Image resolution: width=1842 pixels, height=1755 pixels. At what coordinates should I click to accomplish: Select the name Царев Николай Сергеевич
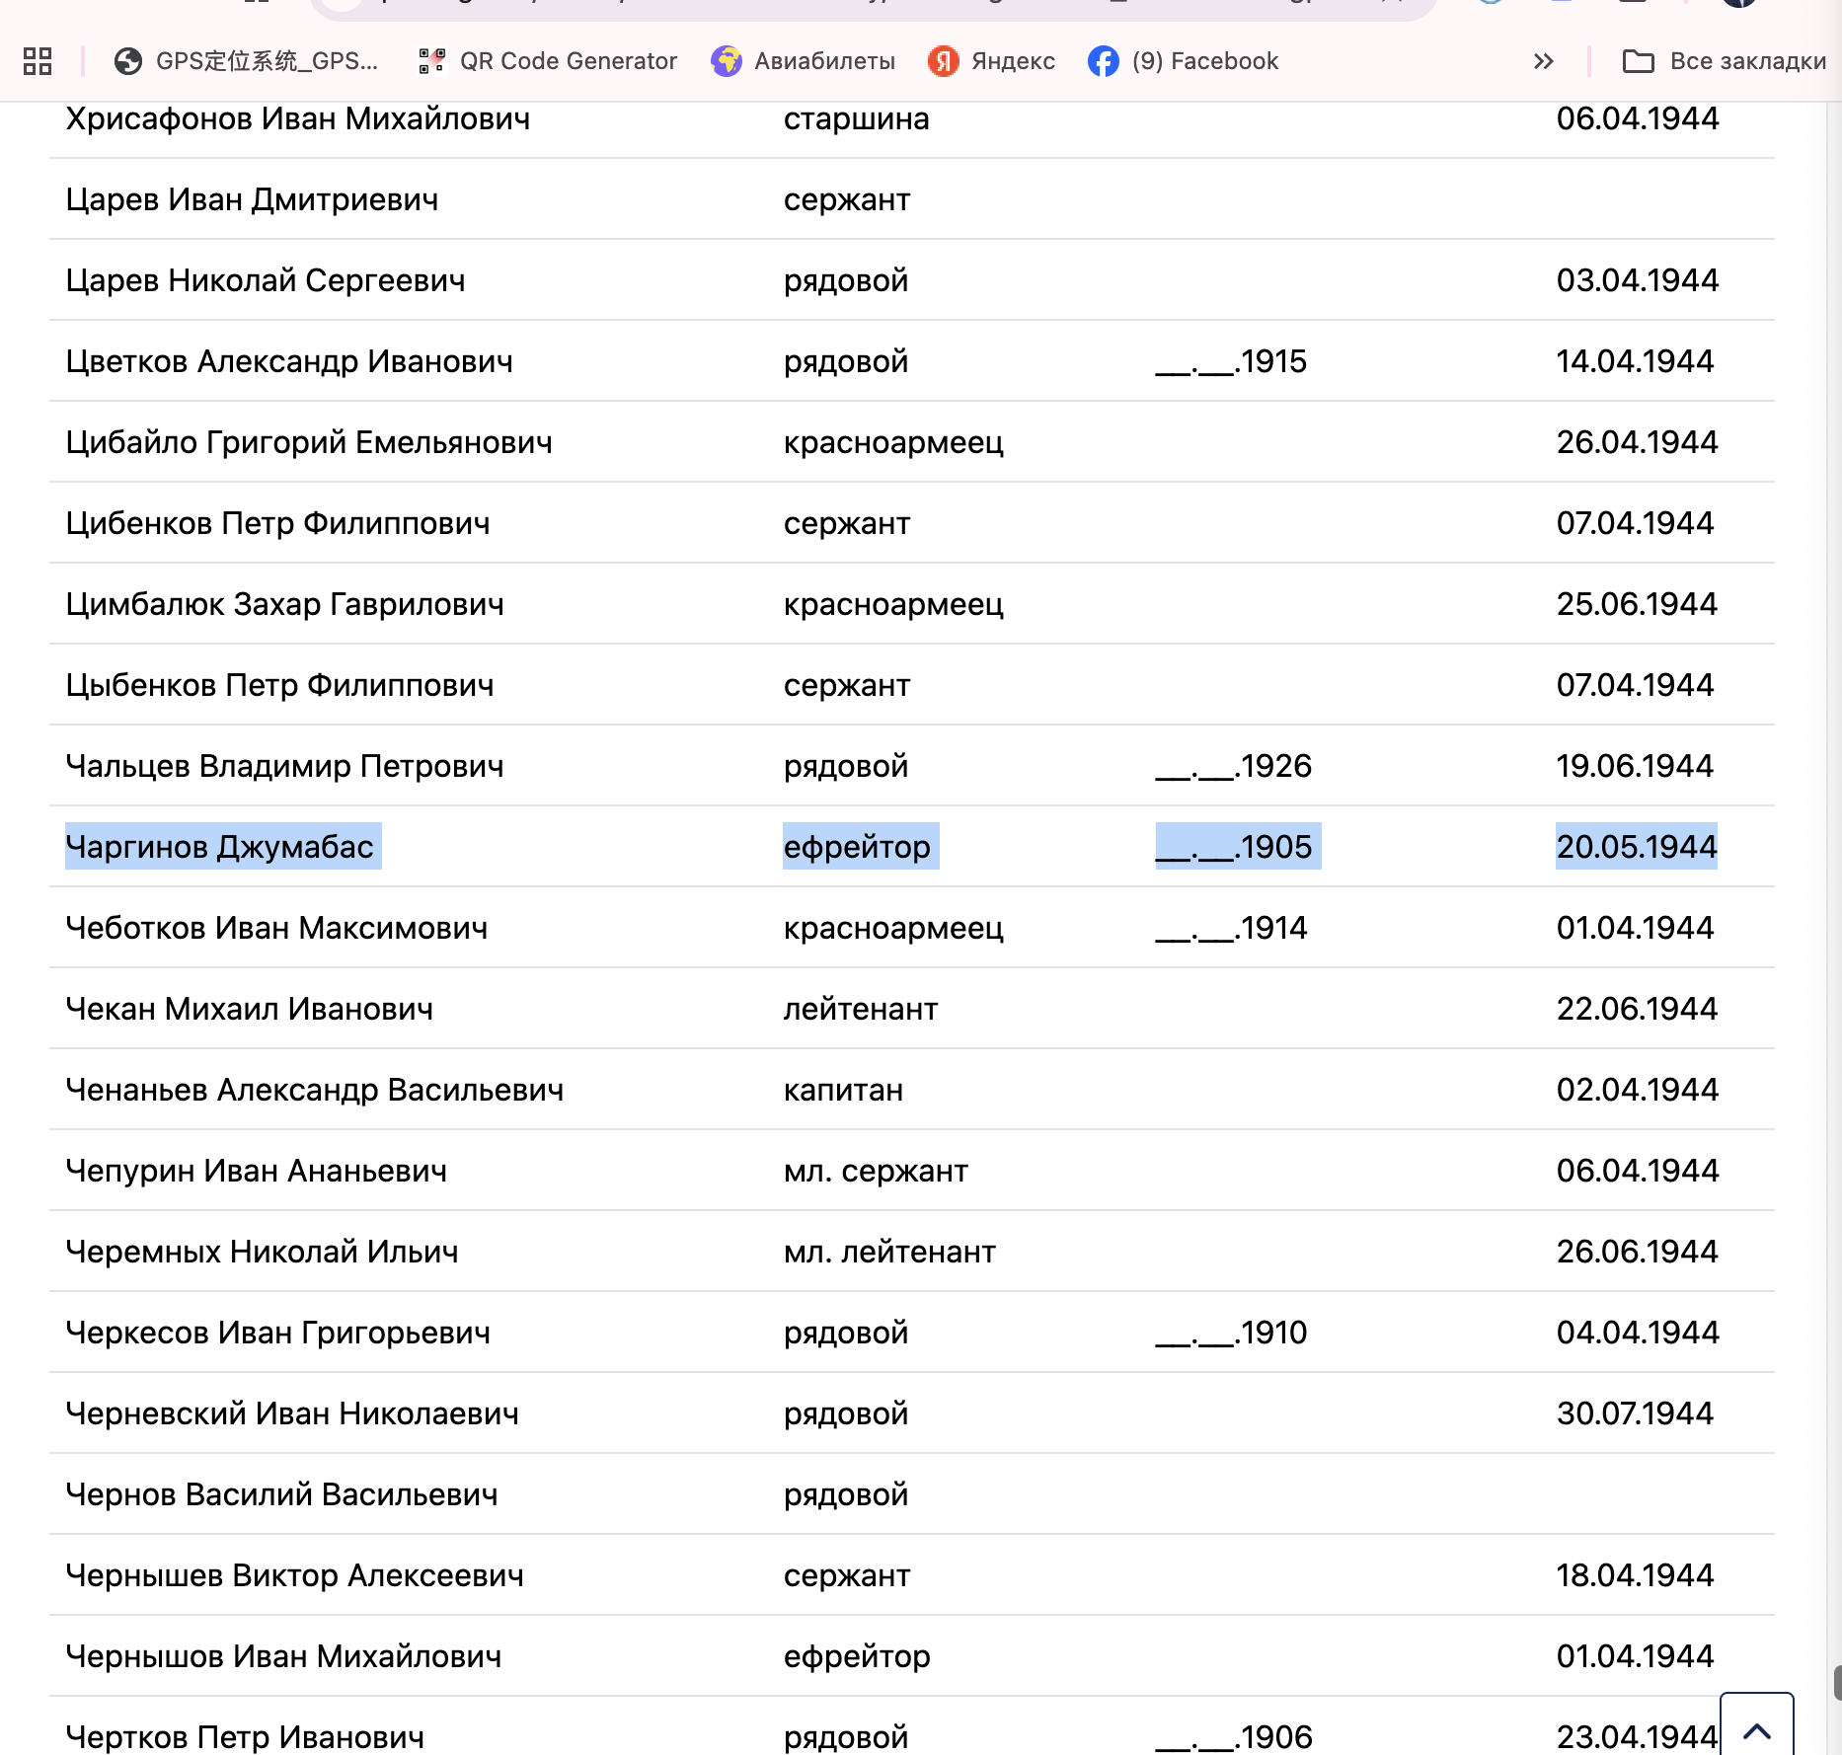266,280
